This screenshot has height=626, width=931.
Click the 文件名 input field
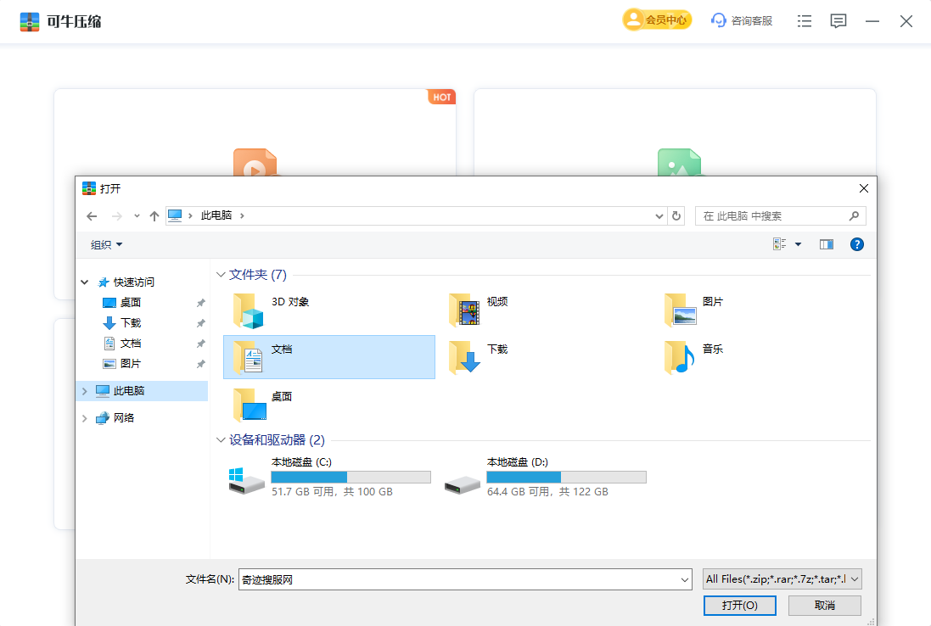pos(458,579)
